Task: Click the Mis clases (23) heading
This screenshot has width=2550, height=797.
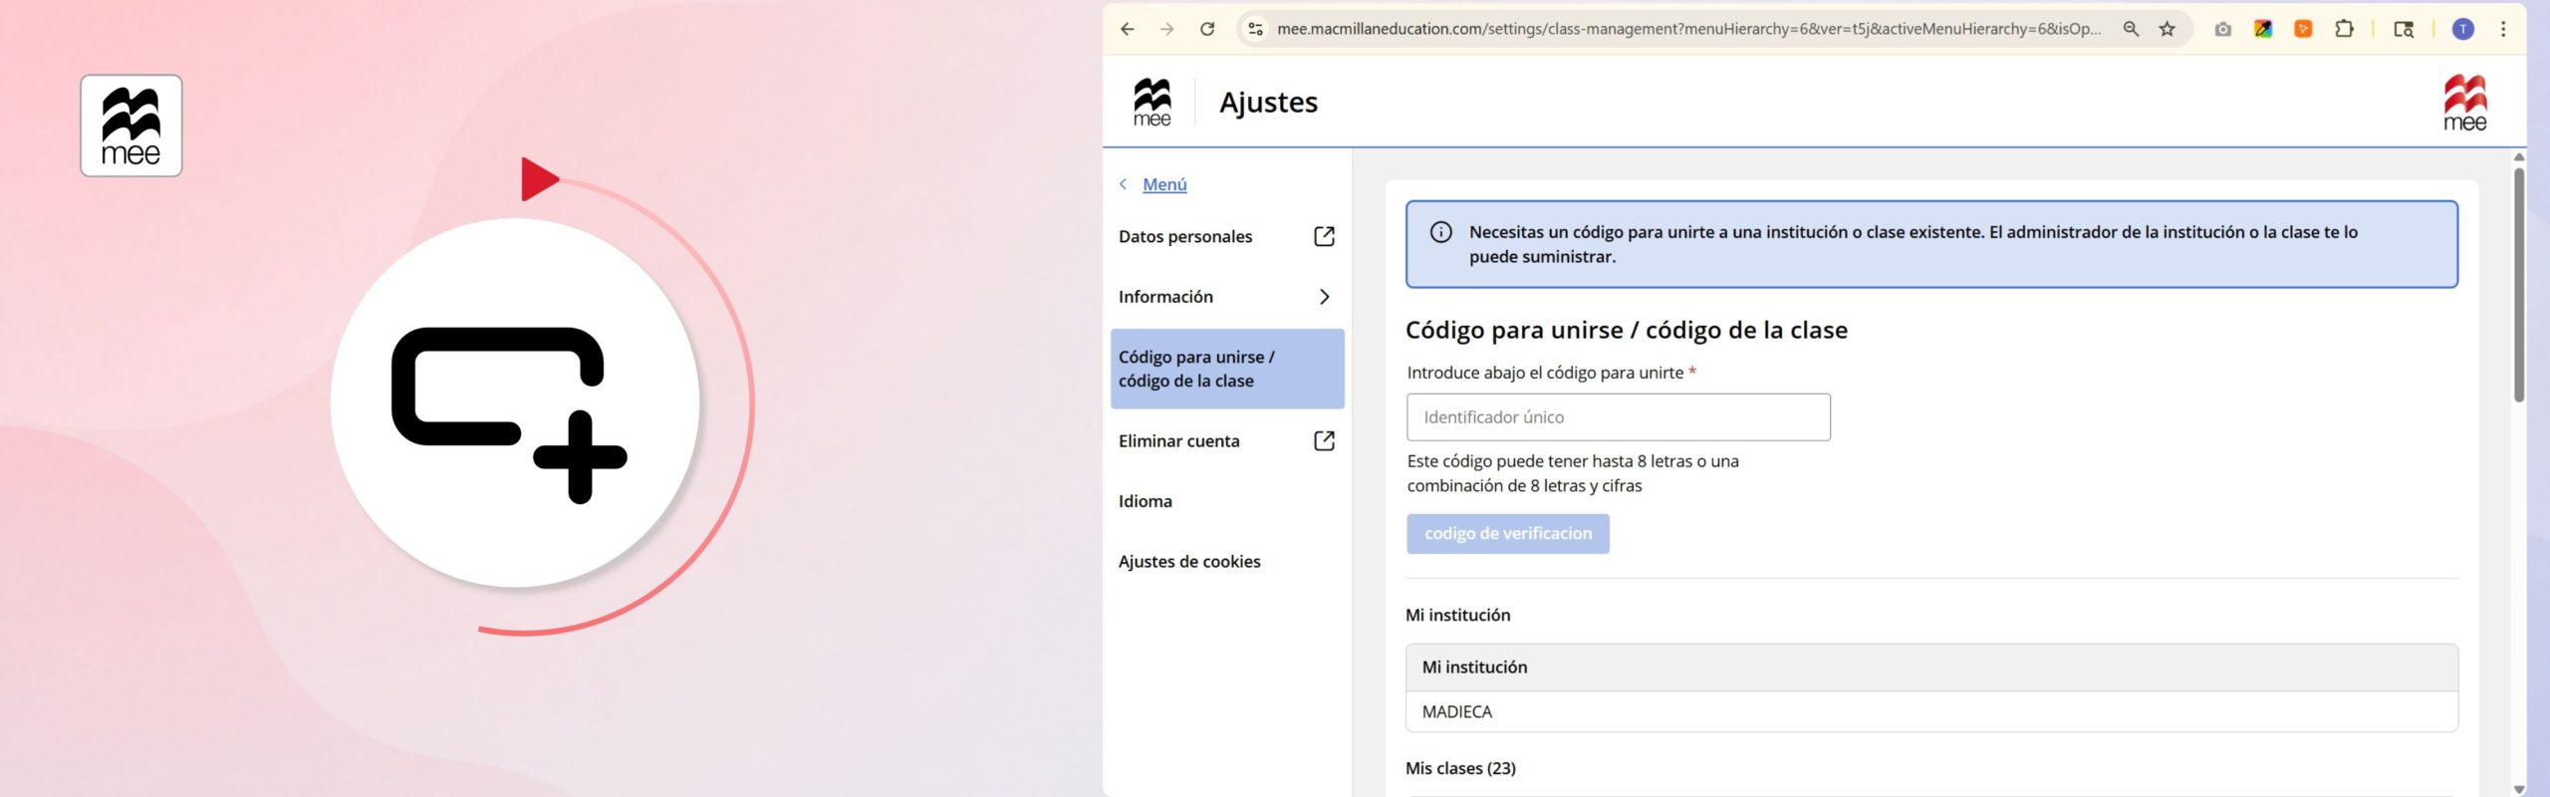Action: coord(1460,768)
